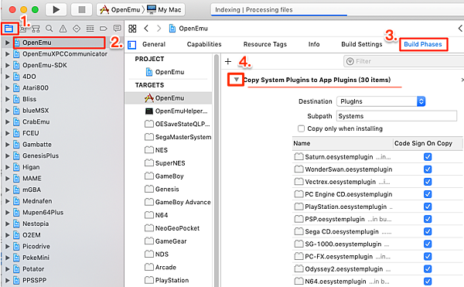Toggle code sign for PlayStation.oesystemplugin
Viewport: 464px width, 287px height.
[428, 207]
